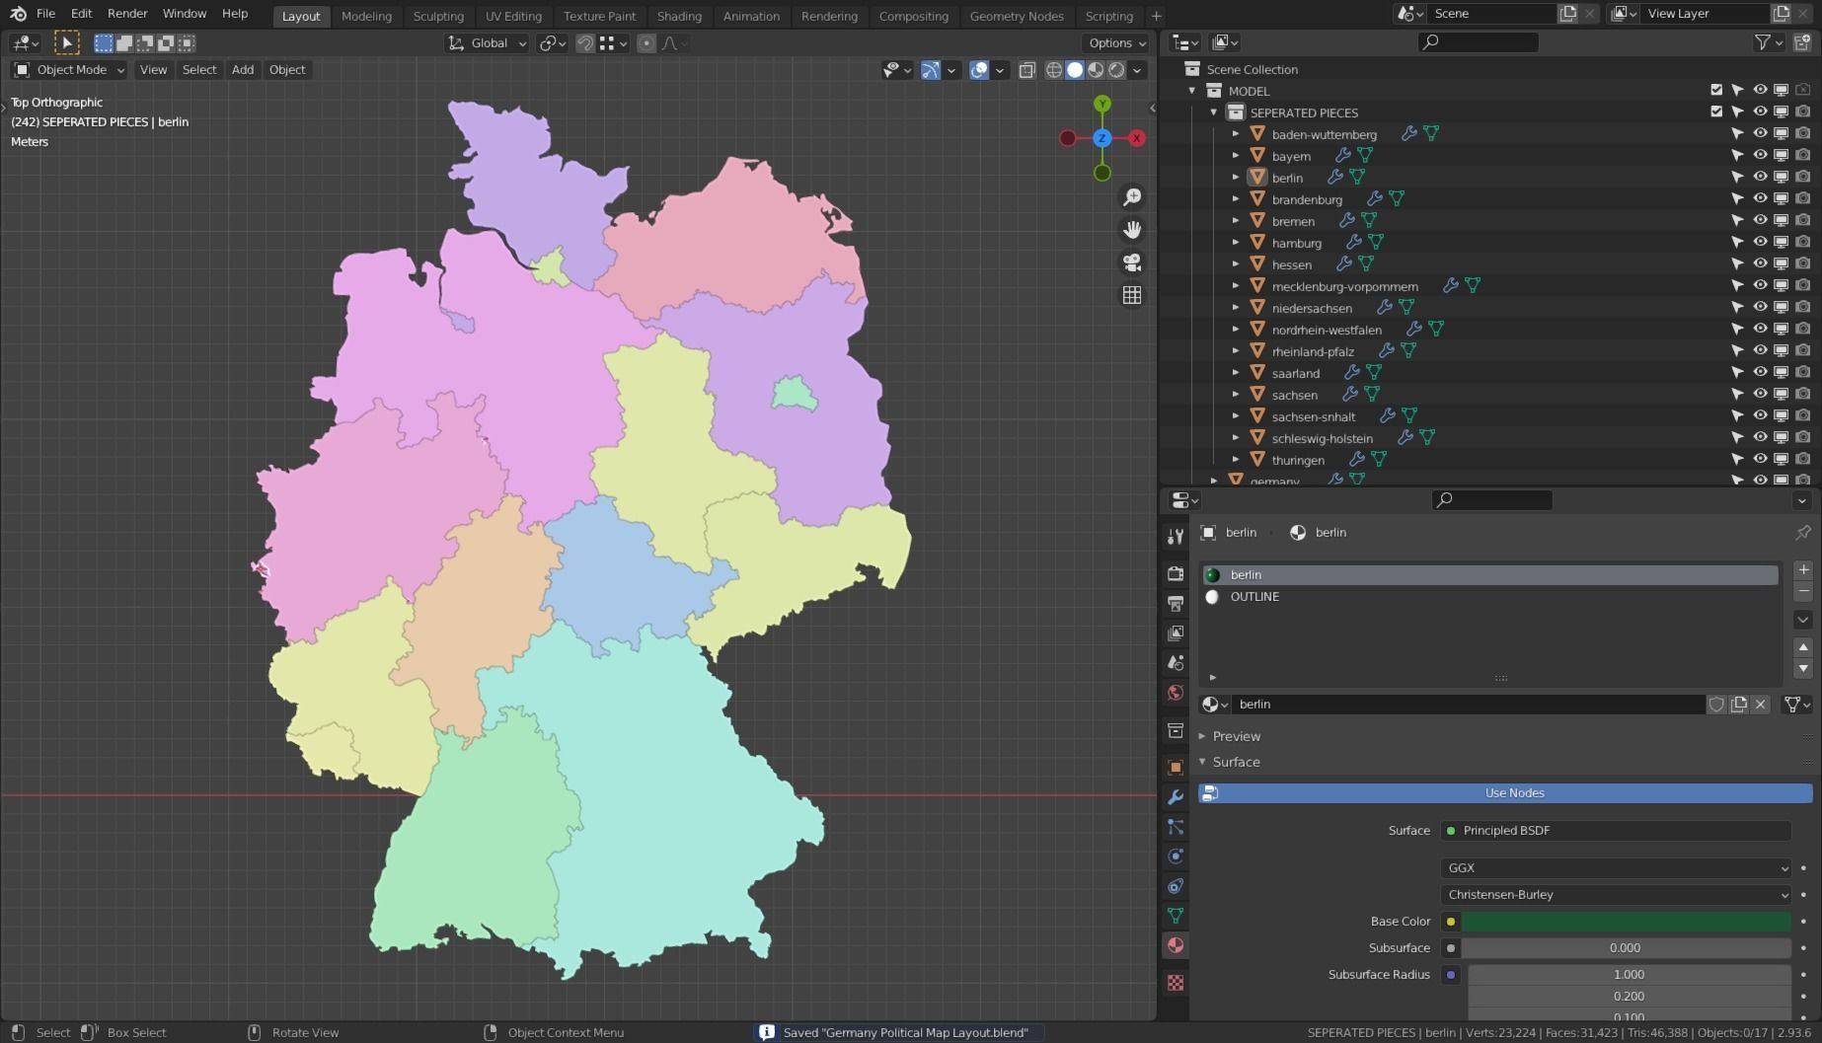Hide the hessen object eye icon
This screenshot has height=1043, width=1822.
1760,263
